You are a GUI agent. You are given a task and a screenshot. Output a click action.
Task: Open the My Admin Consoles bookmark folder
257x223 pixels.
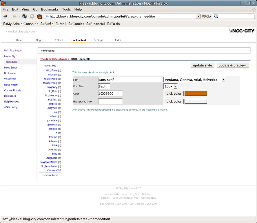pyautogui.click(x=21, y=24)
